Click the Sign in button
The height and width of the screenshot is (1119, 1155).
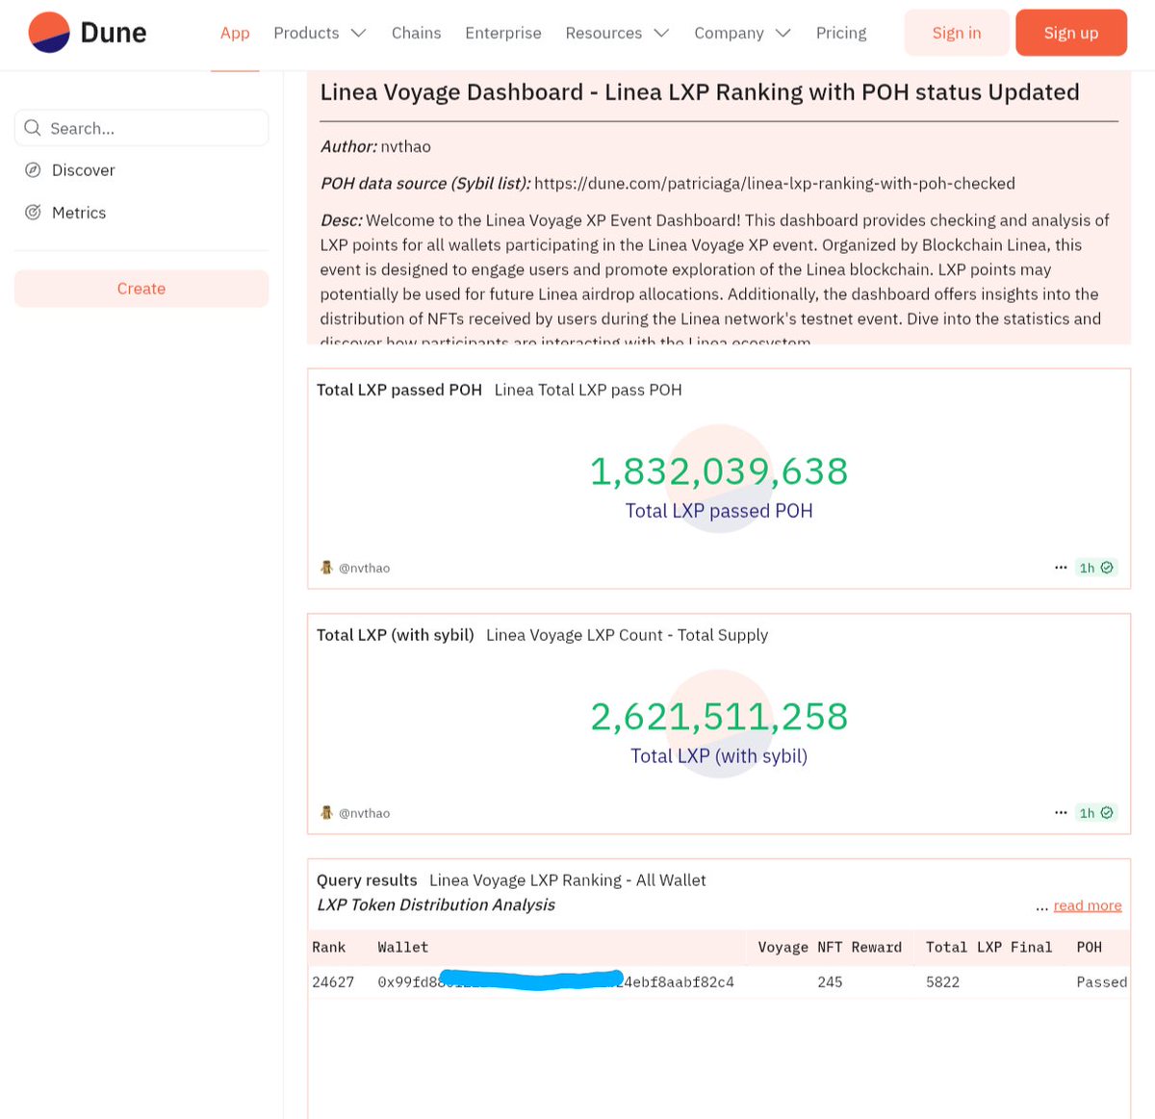(957, 33)
